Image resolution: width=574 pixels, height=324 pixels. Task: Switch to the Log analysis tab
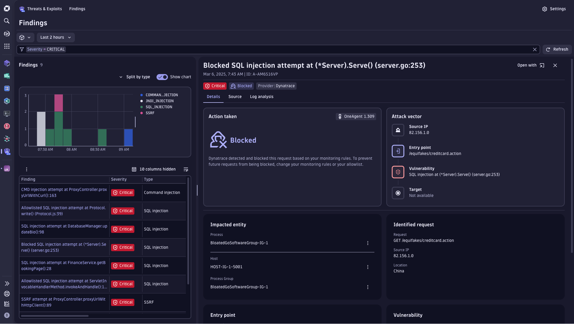coord(262,97)
